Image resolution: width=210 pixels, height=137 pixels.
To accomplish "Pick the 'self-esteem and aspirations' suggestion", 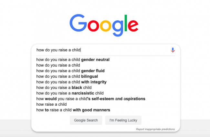I will 91,99.
